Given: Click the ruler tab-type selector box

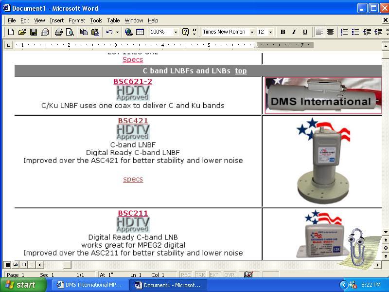Looking at the screenshot, I should click(9, 45).
